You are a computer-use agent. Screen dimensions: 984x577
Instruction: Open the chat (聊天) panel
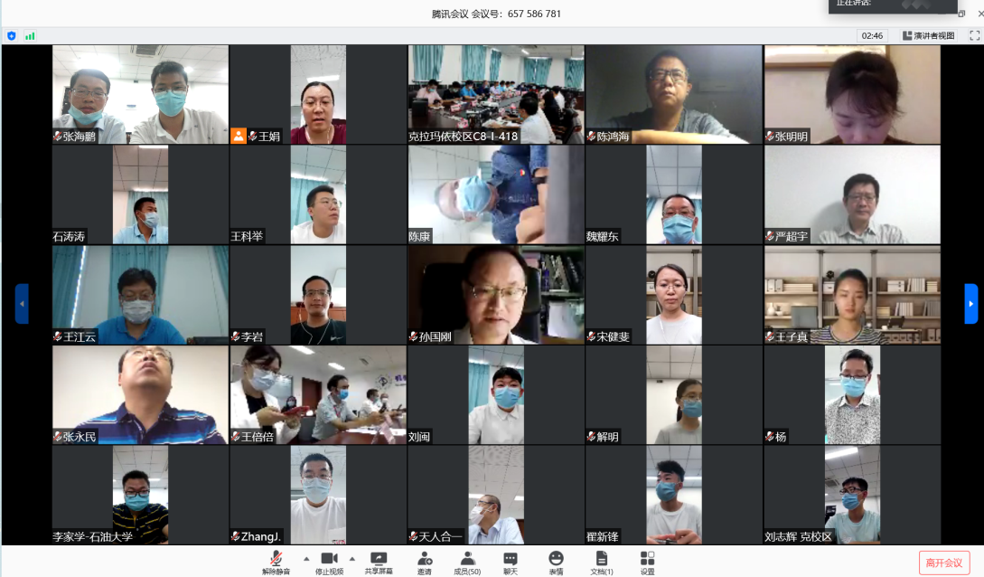point(511,561)
